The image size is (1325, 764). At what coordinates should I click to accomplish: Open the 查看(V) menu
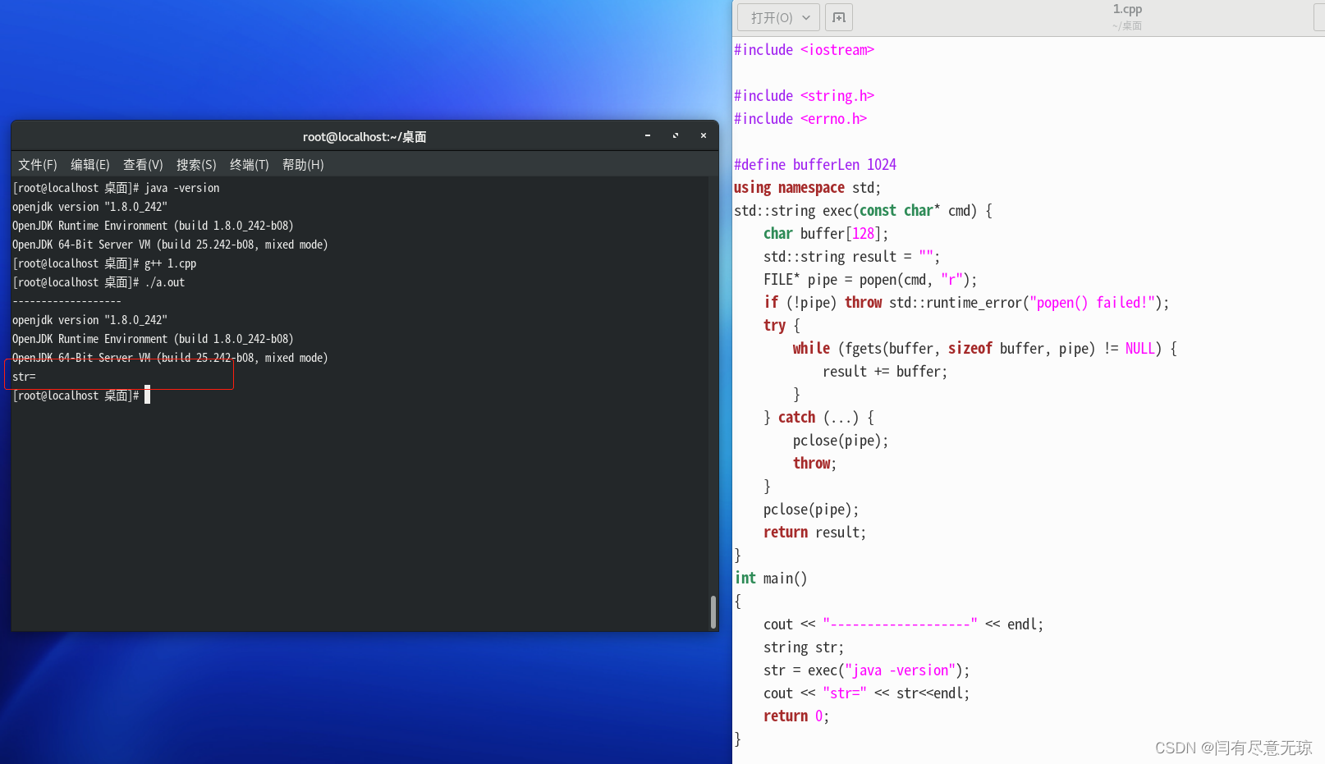coord(143,164)
